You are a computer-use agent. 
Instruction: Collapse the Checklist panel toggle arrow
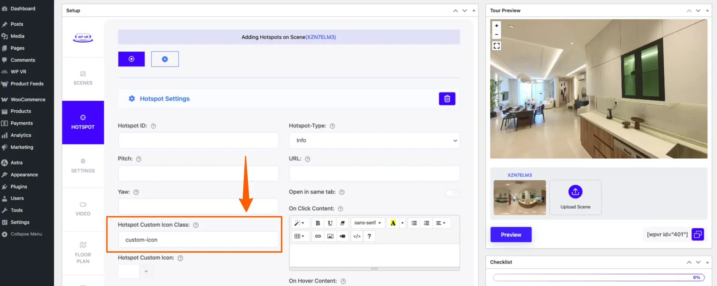(707, 262)
